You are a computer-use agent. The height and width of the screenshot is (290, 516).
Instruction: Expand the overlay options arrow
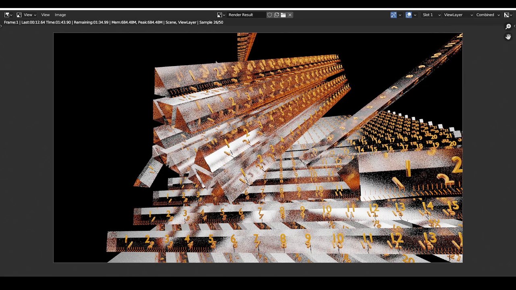click(x=415, y=15)
